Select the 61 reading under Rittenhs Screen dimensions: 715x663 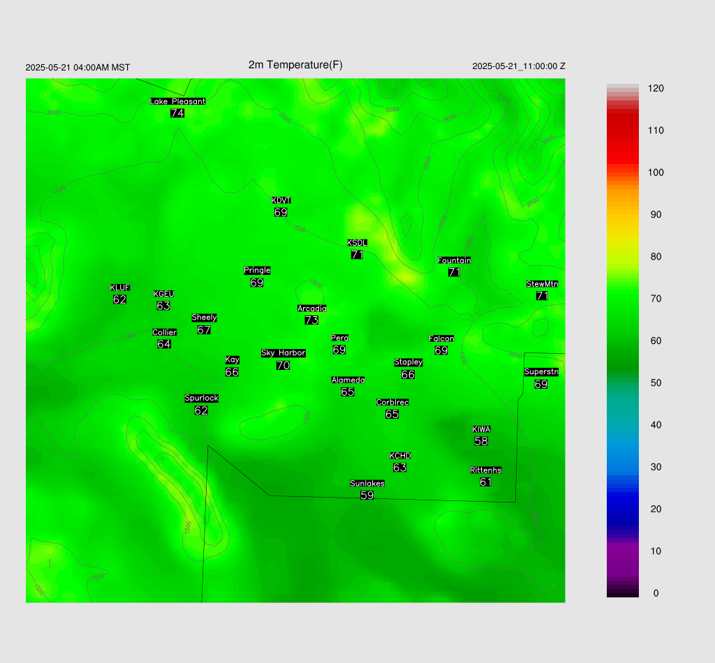pos(486,482)
